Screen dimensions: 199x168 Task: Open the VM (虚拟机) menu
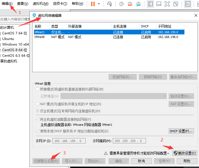tap(40, 4)
